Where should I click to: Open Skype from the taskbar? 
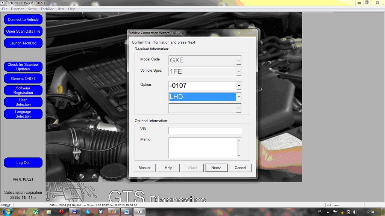point(88,211)
